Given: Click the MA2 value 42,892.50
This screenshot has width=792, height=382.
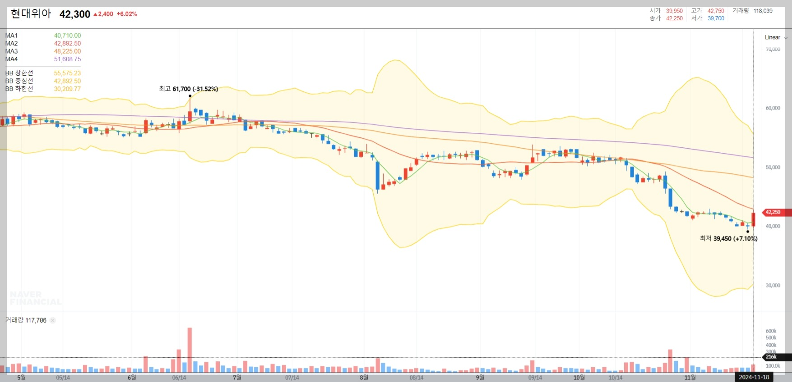Looking at the screenshot, I should pos(68,43).
